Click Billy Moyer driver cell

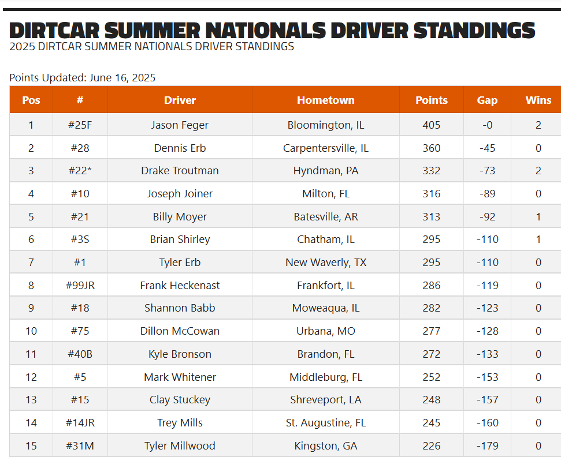click(180, 216)
